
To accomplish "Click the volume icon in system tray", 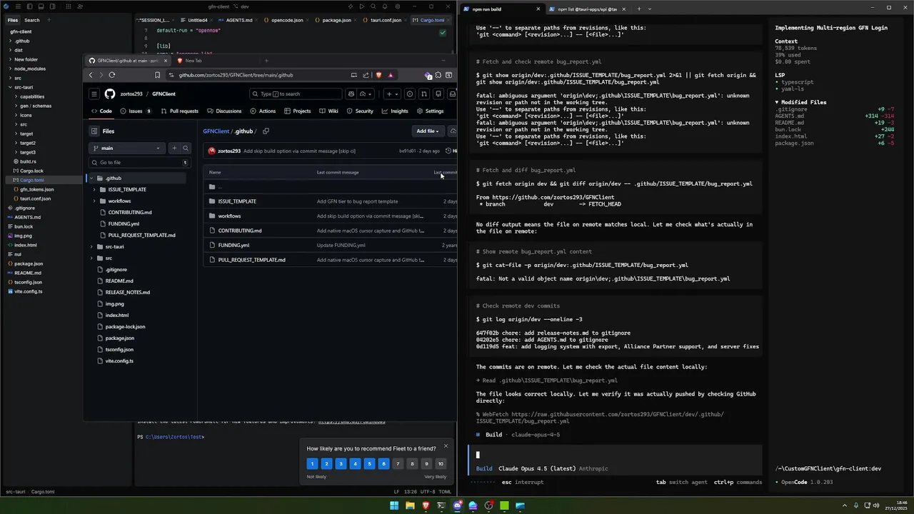I will point(878,505).
